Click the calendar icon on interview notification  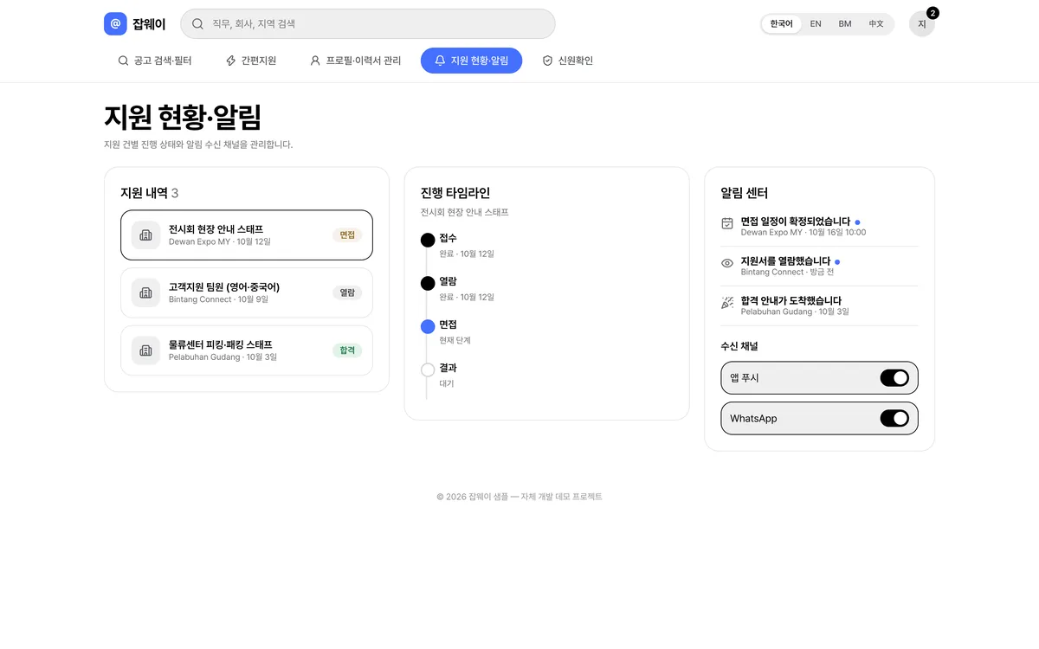tap(727, 223)
